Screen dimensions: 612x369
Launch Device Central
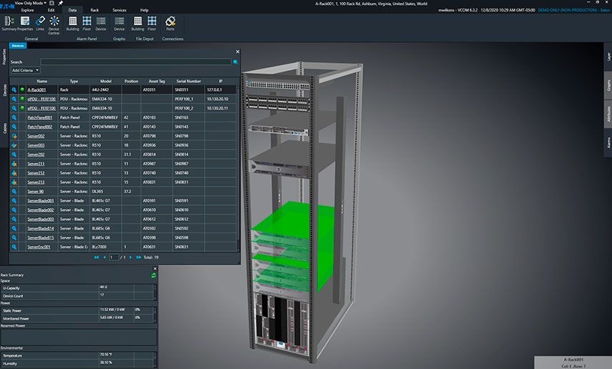point(54,25)
